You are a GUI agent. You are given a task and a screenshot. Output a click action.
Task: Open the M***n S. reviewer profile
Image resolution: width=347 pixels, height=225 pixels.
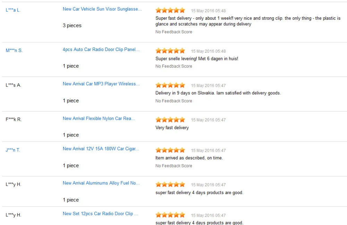coord(14,50)
